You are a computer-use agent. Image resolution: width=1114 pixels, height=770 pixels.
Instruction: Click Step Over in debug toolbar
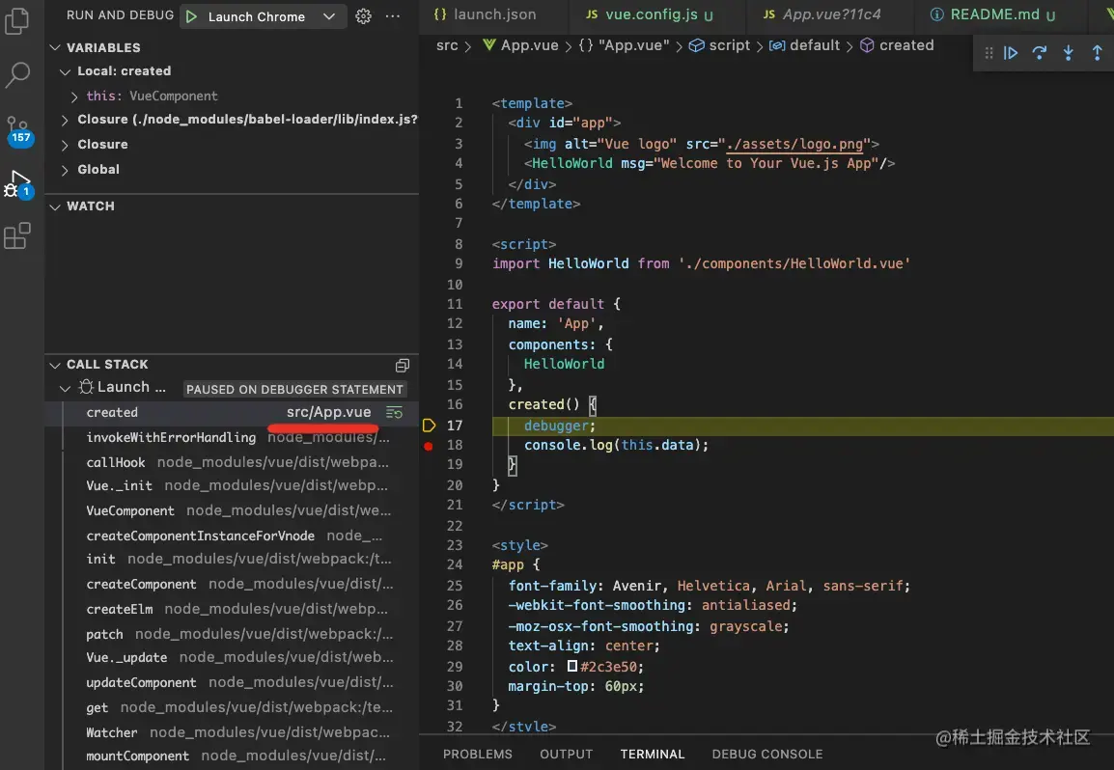coord(1040,53)
